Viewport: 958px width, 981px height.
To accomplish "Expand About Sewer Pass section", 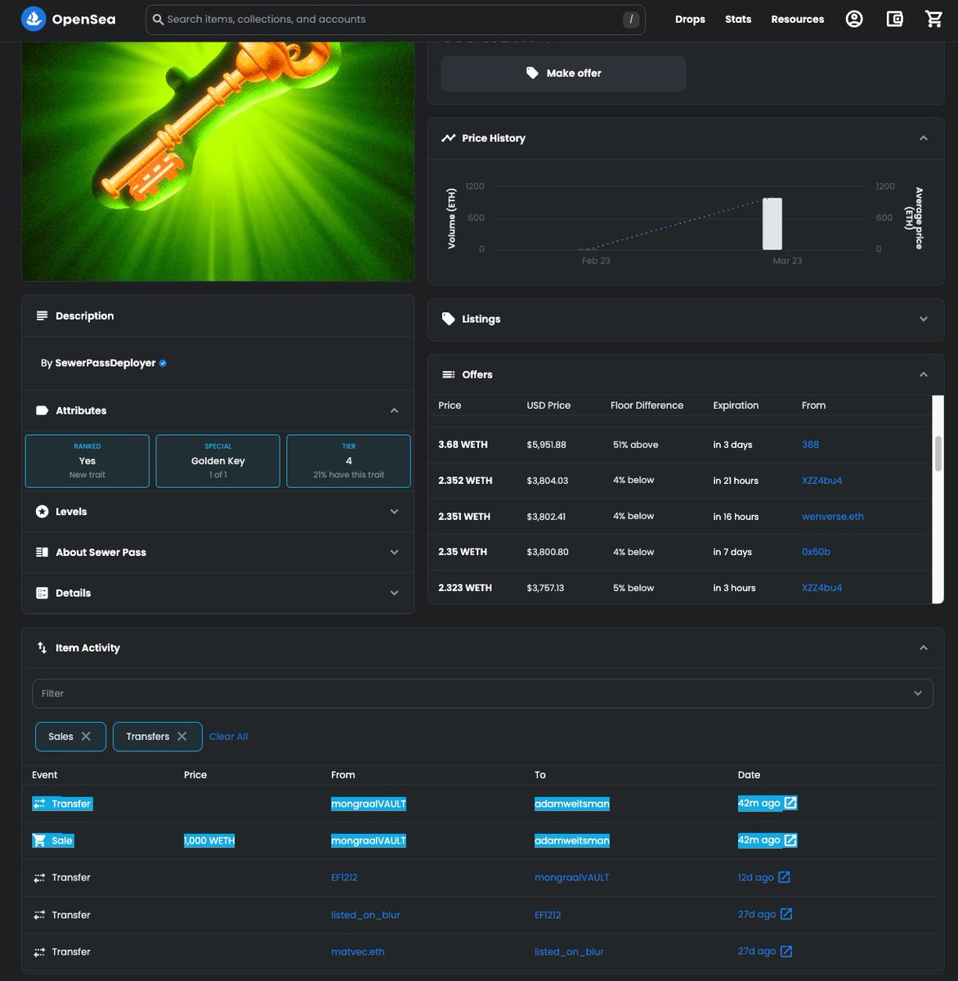I will click(x=394, y=553).
